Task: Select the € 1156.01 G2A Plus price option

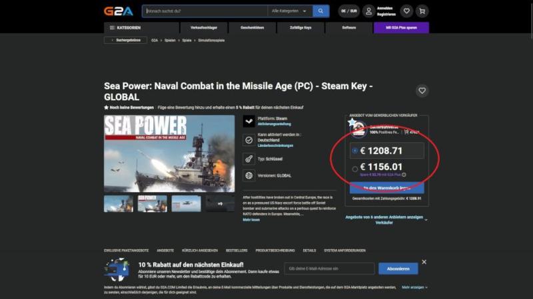Action: tap(387, 169)
